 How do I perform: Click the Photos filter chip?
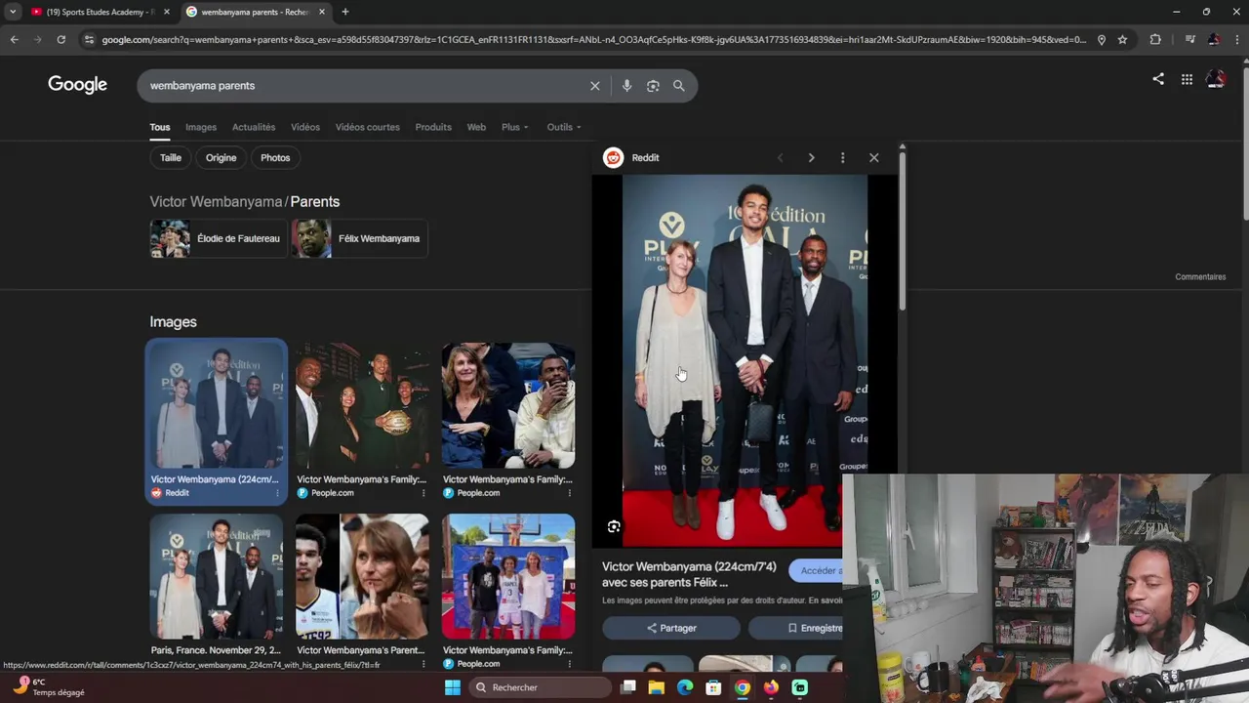(275, 157)
